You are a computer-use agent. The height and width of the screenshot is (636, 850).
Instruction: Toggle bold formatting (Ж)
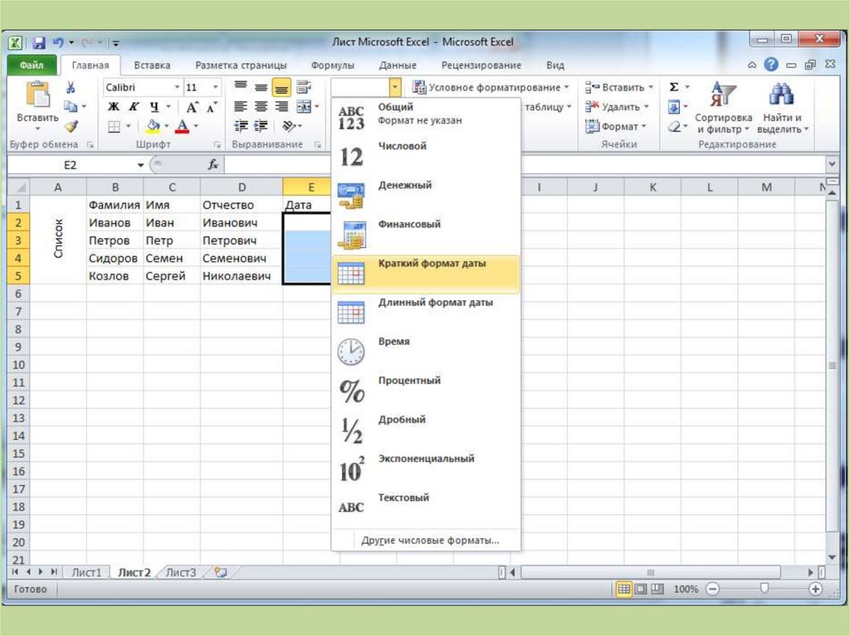coord(113,107)
